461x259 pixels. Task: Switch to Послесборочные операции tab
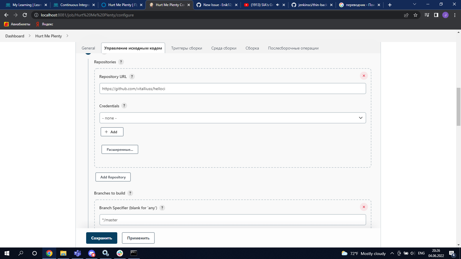click(x=293, y=48)
